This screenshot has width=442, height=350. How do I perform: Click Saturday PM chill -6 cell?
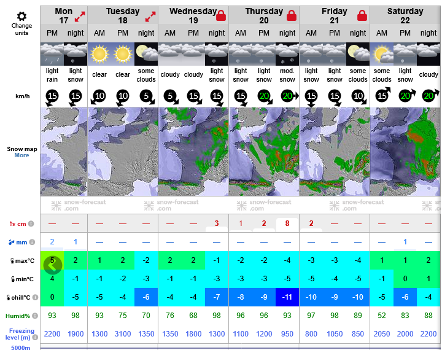pos(405,297)
